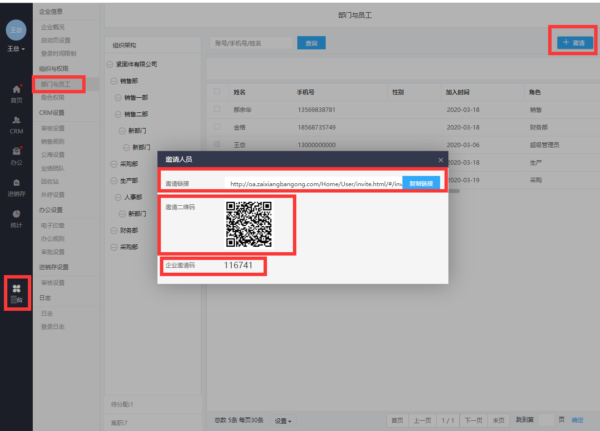Image resolution: width=600 pixels, height=431 pixels.
Task: Collapse the 销售二部 tree node
Action: pos(118,114)
